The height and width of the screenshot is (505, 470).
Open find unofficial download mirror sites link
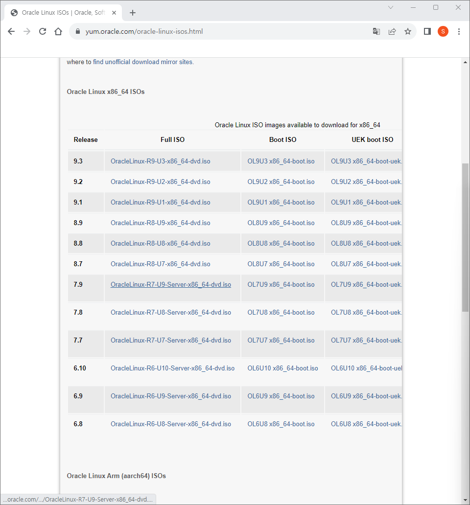click(142, 62)
